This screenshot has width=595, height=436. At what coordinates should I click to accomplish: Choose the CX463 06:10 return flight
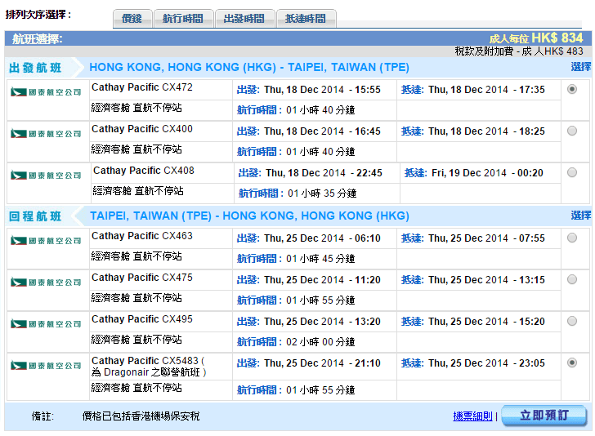click(x=571, y=238)
